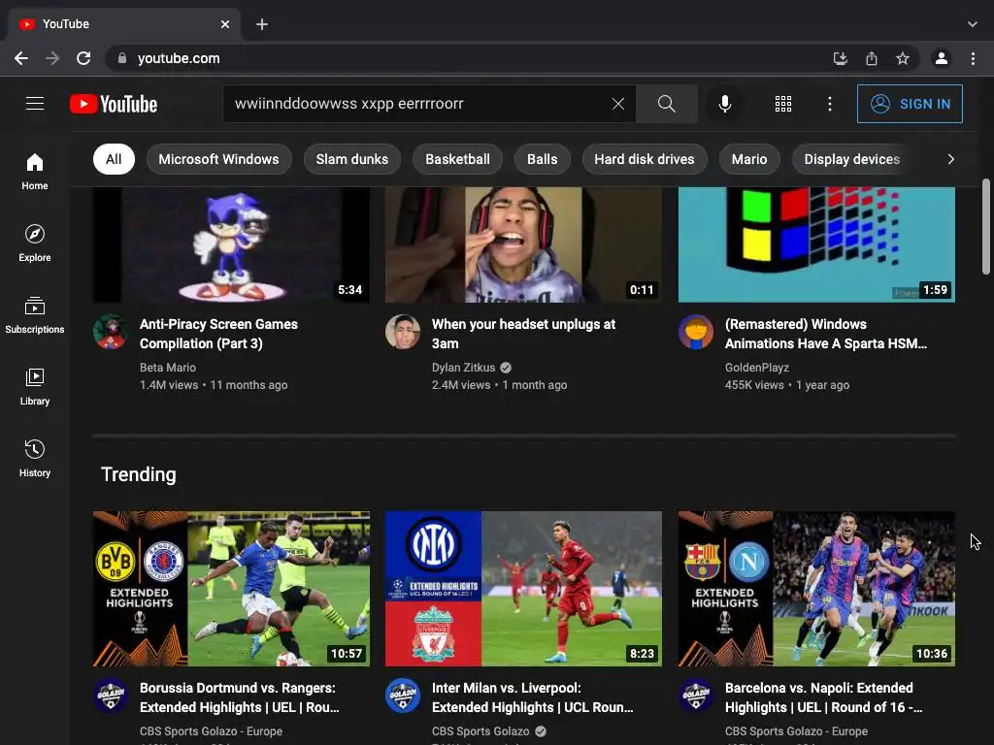Reload the page
This screenshot has height=745, width=994.
(x=83, y=58)
